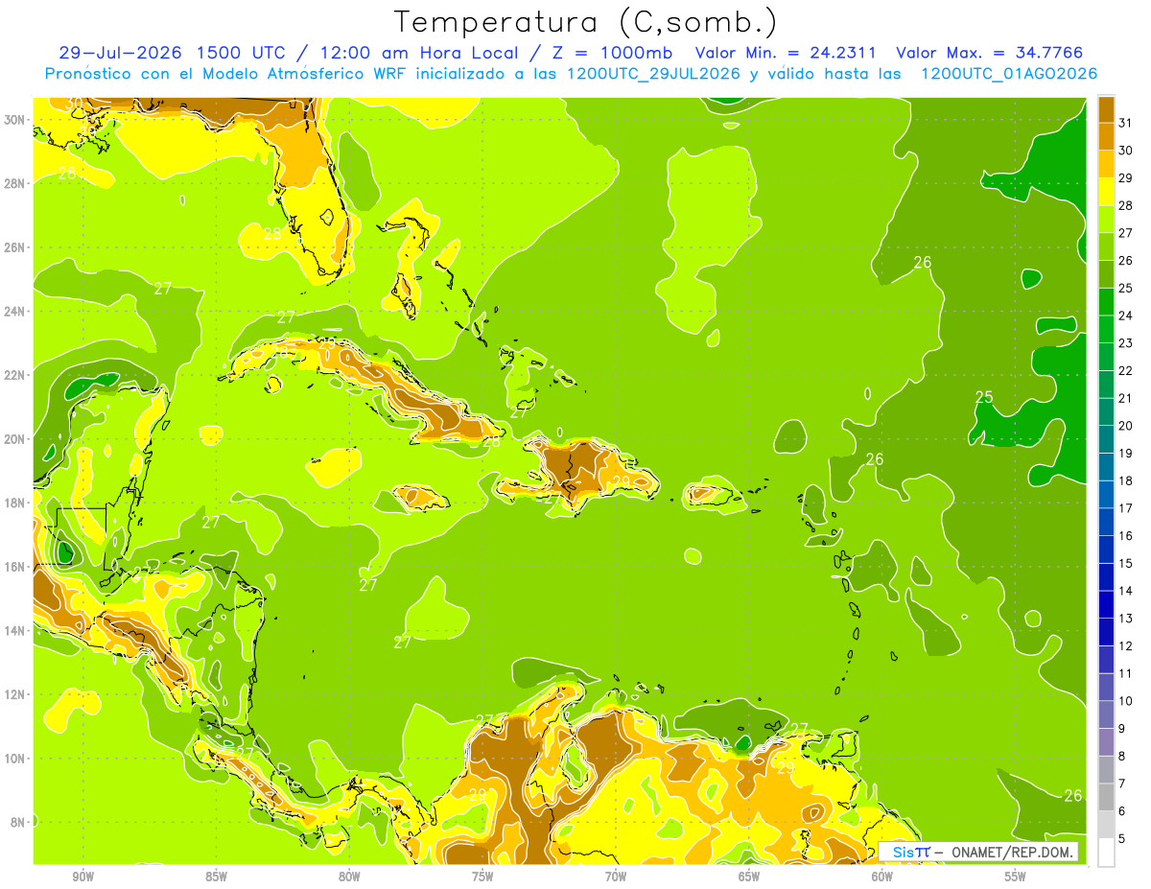Pick the legend swatch between 26 and 27
This screenshot has height=889, width=1151.
click(x=1106, y=246)
